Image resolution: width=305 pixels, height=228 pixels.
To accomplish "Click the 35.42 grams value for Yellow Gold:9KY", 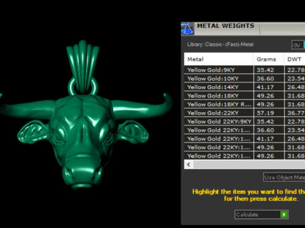I will [266, 70].
